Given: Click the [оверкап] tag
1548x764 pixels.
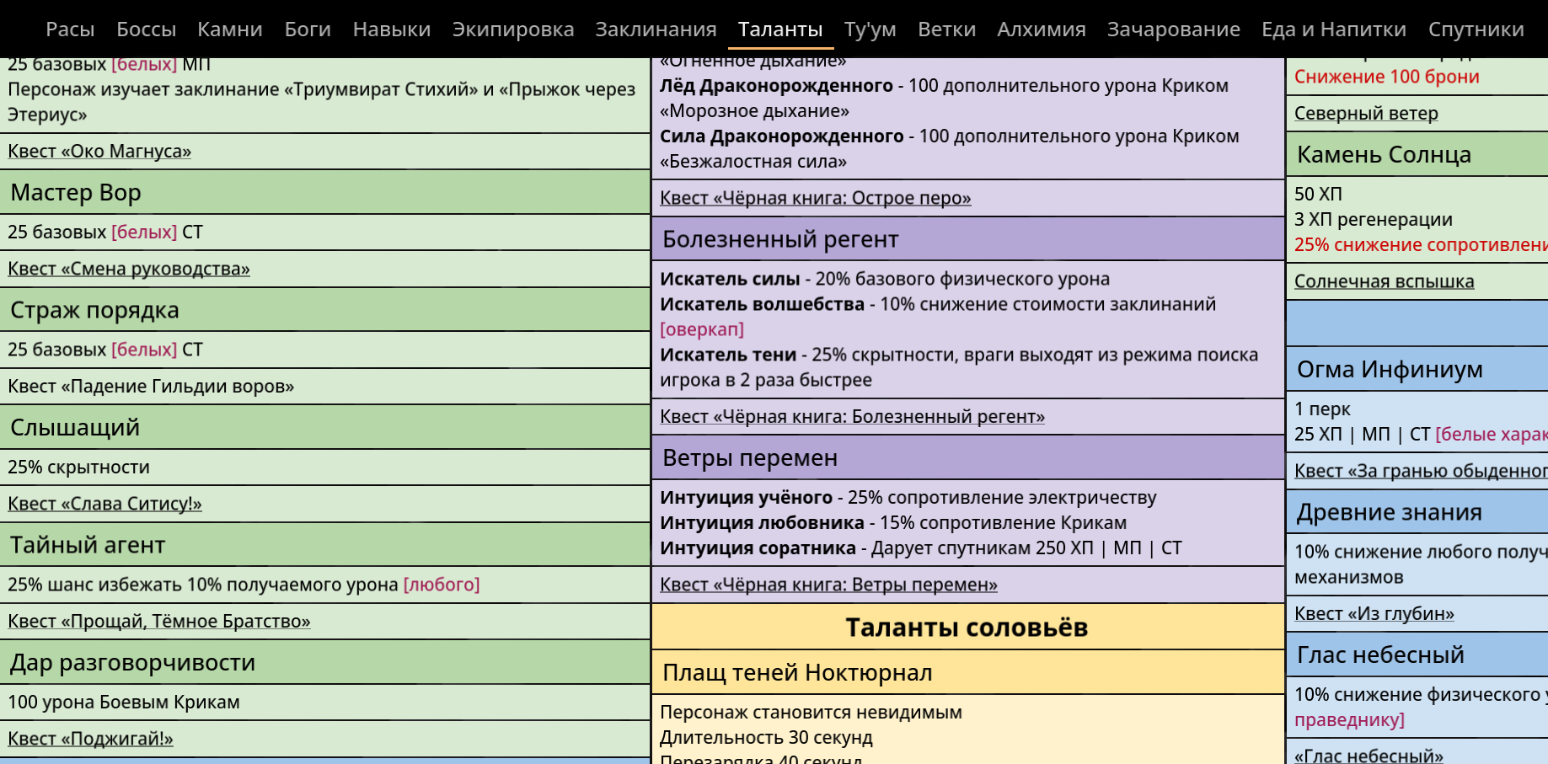Looking at the screenshot, I should pos(702,329).
